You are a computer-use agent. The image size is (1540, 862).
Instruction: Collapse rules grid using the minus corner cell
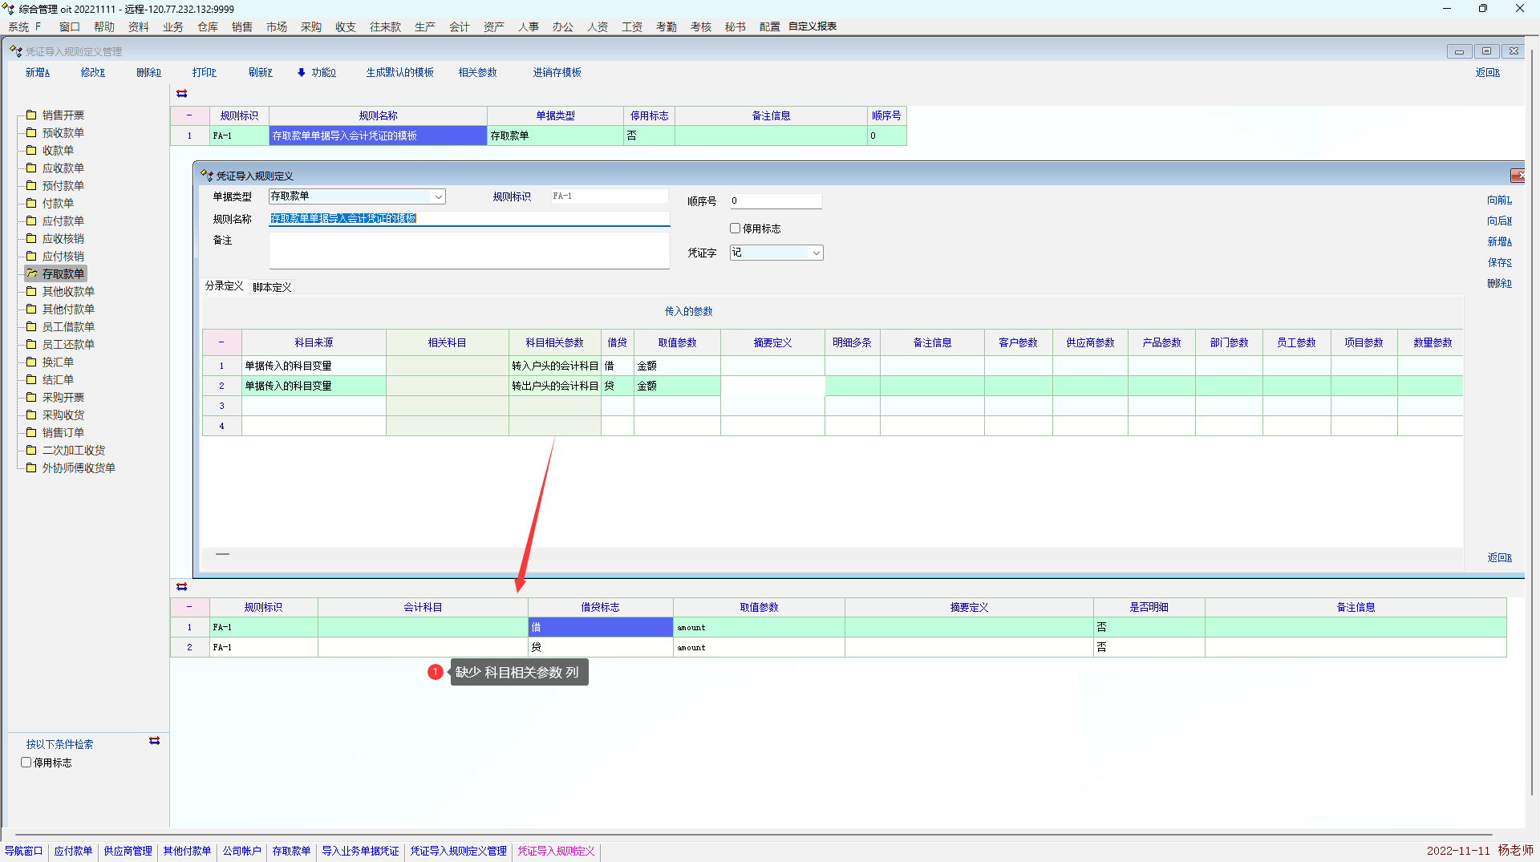(x=189, y=115)
